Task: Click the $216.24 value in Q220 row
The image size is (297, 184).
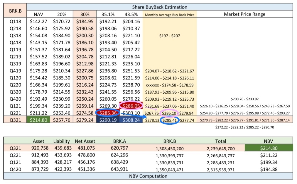Action: (x=85, y=85)
